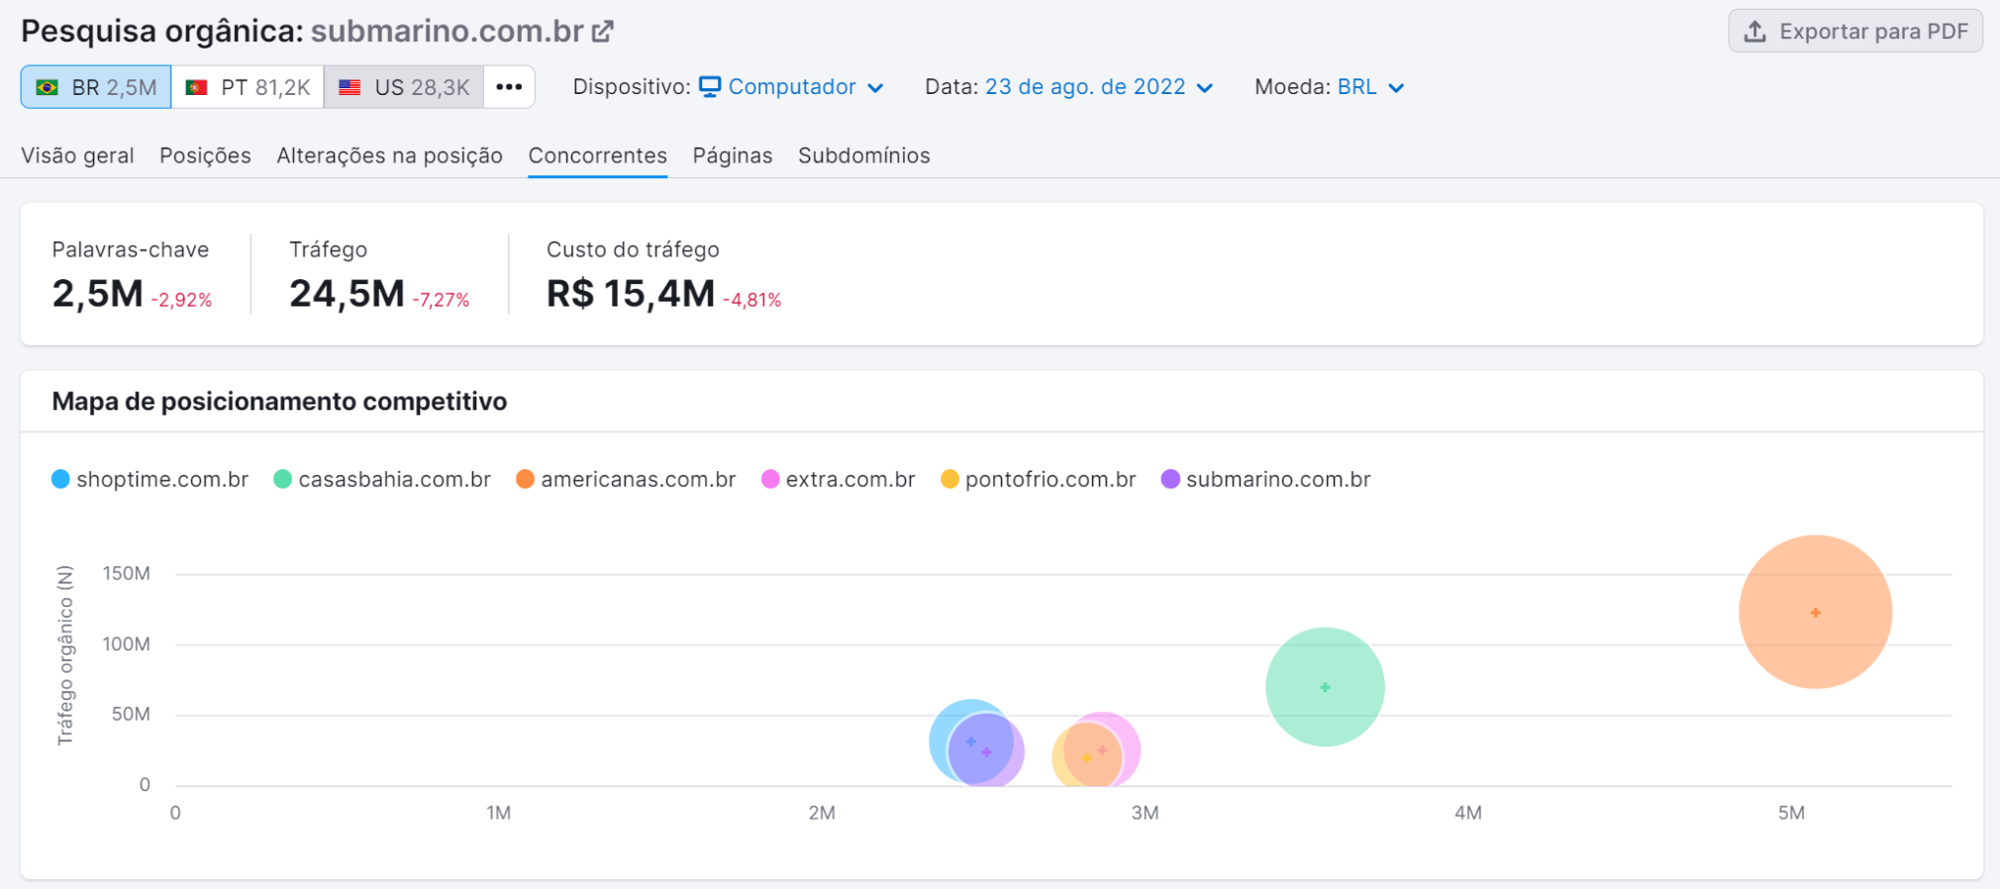Toggle pontofrio.com.br legend entry

[1039, 479]
